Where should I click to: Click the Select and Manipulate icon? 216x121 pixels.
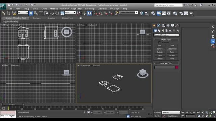pyautogui.click(x=84, y=13)
